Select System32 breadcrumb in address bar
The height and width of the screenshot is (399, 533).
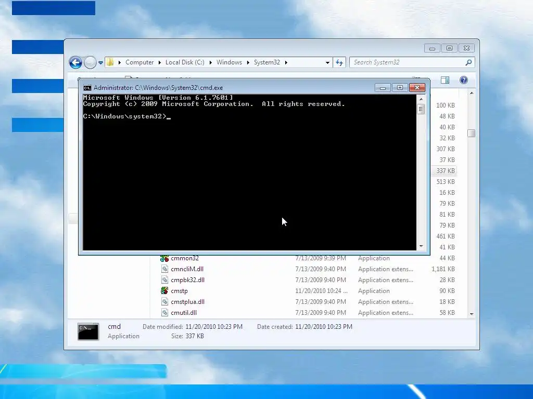pos(267,62)
